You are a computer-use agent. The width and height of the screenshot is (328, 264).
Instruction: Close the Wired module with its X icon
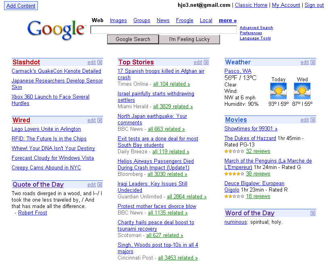100,120
